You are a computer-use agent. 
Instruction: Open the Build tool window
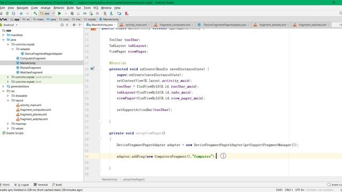coord(57,185)
